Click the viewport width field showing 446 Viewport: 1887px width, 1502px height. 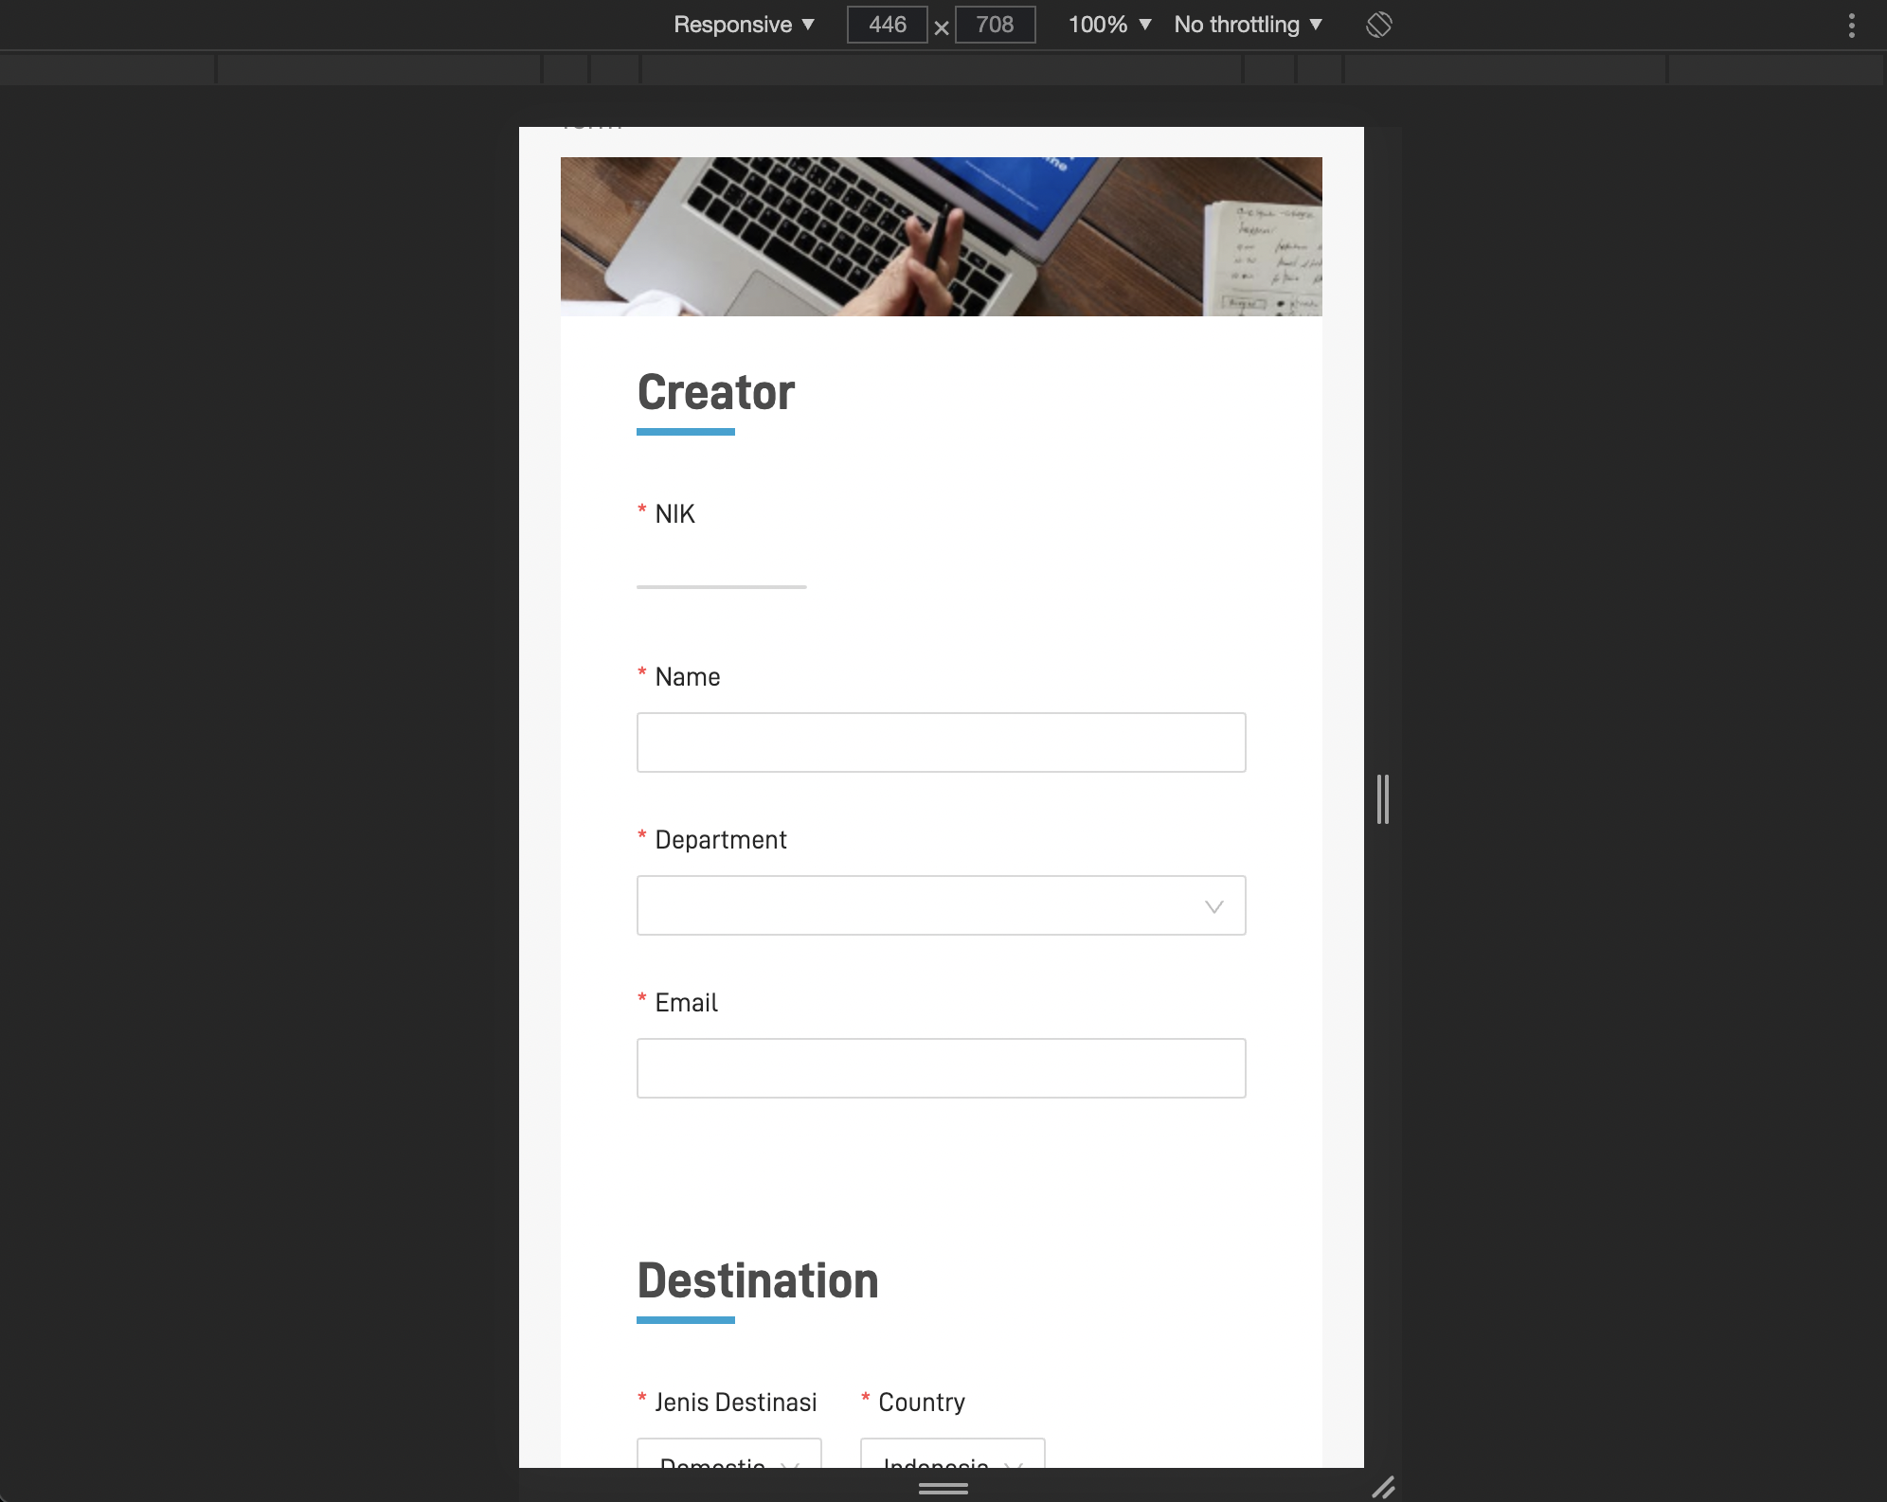point(887,25)
